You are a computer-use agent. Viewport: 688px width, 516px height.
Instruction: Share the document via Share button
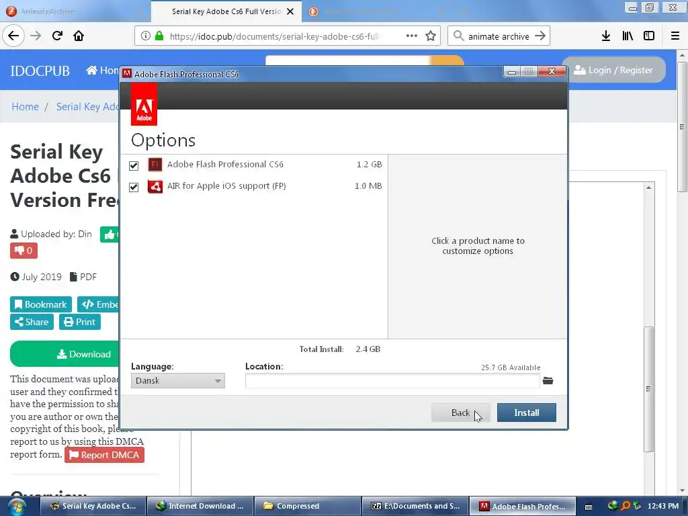point(32,322)
